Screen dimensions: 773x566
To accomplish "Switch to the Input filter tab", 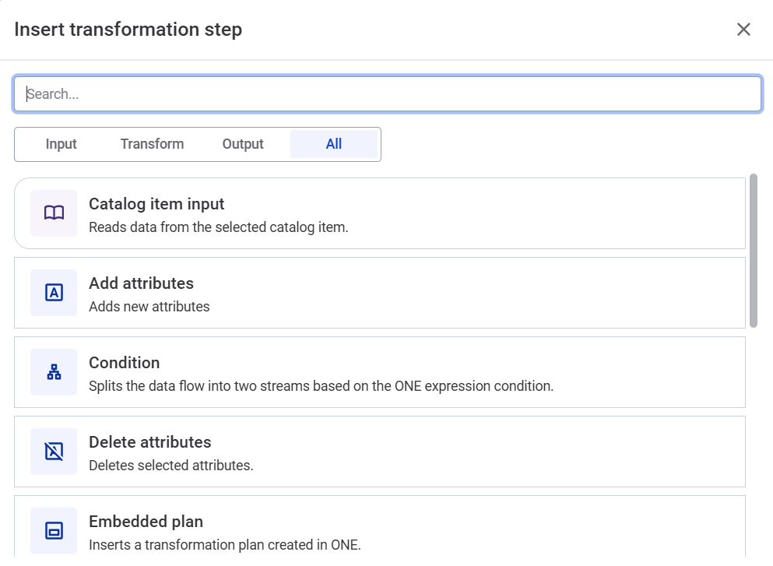I will (x=61, y=144).
